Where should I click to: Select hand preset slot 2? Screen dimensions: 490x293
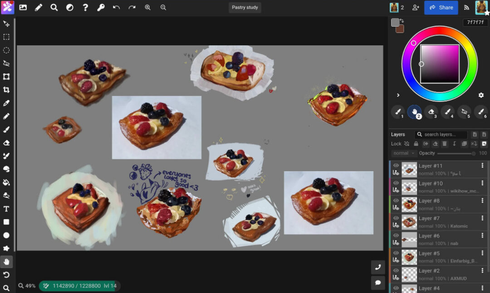[x=414, y=112]
